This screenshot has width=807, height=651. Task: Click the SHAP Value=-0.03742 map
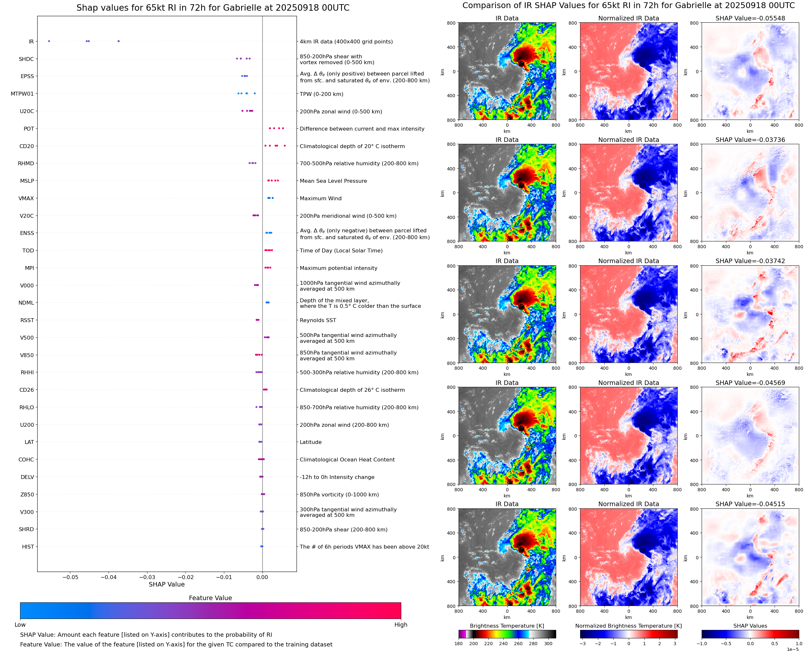tap(750, 314)
